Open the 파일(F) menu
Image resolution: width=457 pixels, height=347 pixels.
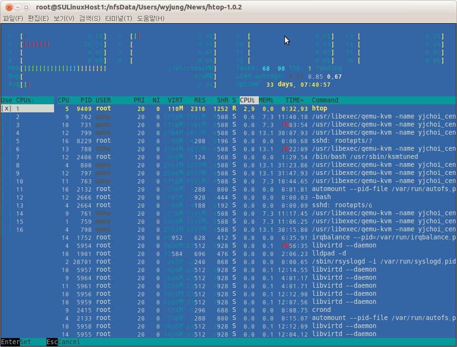point(13,18)
